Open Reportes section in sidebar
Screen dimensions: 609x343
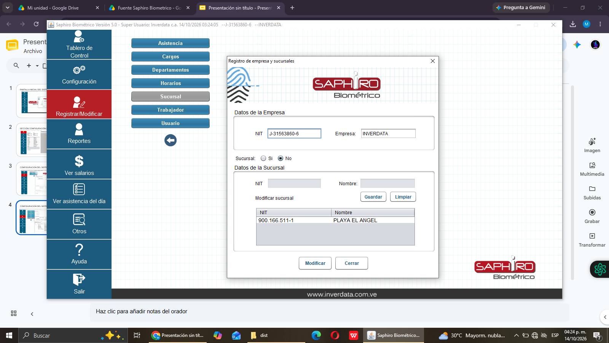[79, 134]
